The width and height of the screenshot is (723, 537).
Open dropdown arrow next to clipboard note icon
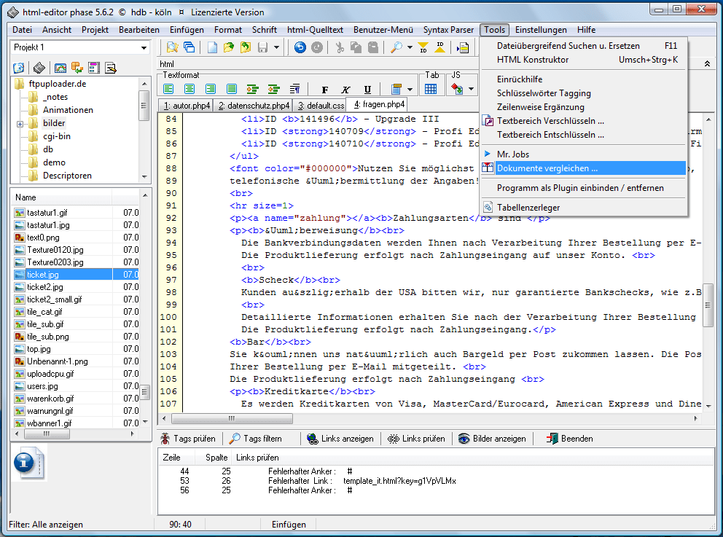(x=410, y=90)
